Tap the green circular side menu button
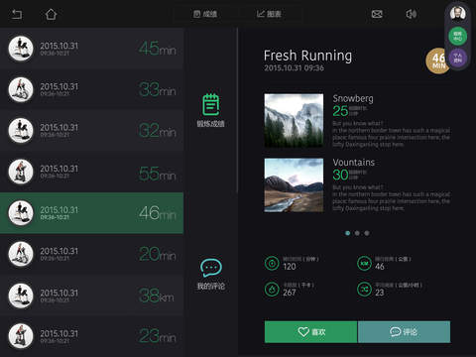 pyautogui.click(x=458, y=36)
